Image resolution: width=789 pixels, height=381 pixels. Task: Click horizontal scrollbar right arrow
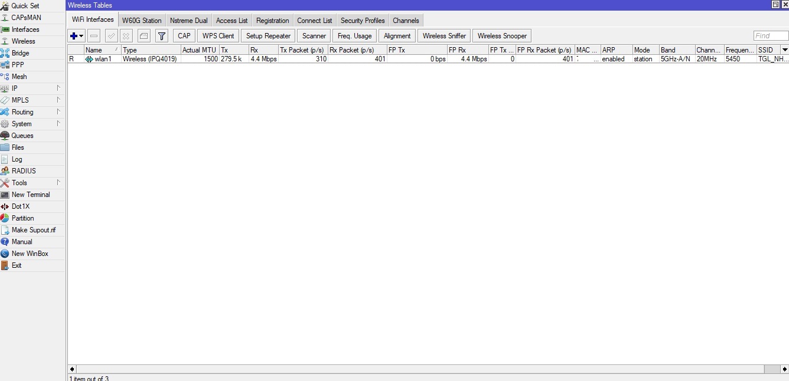[784, 369]
